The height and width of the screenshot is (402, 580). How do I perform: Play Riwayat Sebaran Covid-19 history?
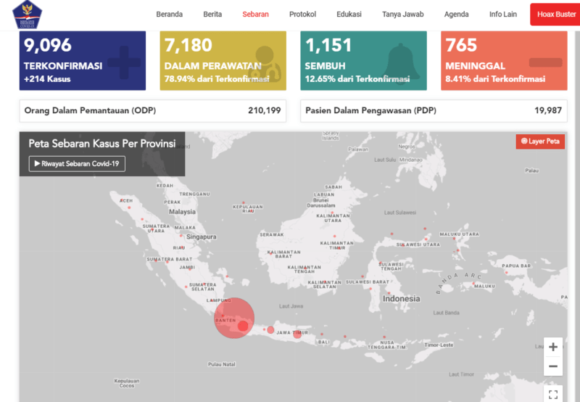tap(77, 164)
